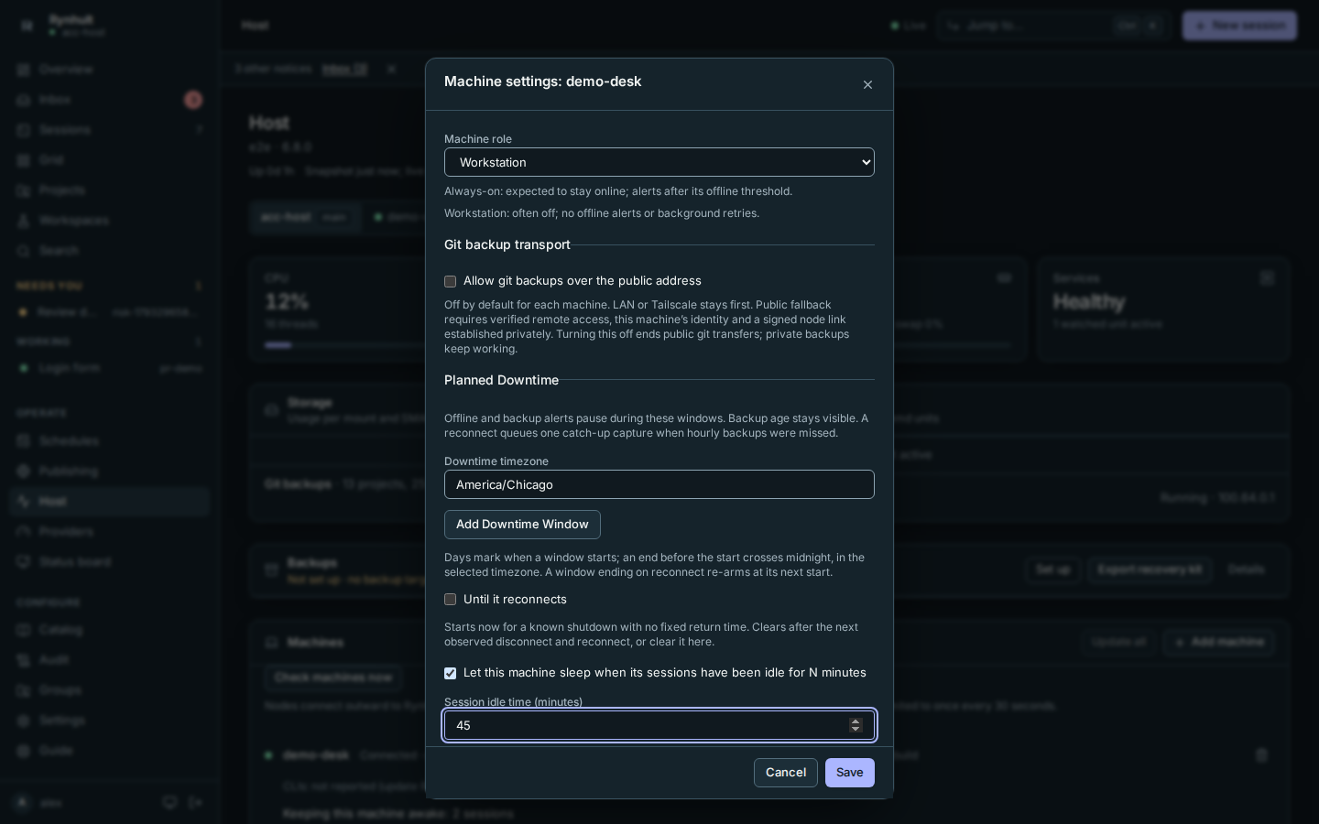Click Export recovery kit in the Backups card

(x=1150, y=569)
